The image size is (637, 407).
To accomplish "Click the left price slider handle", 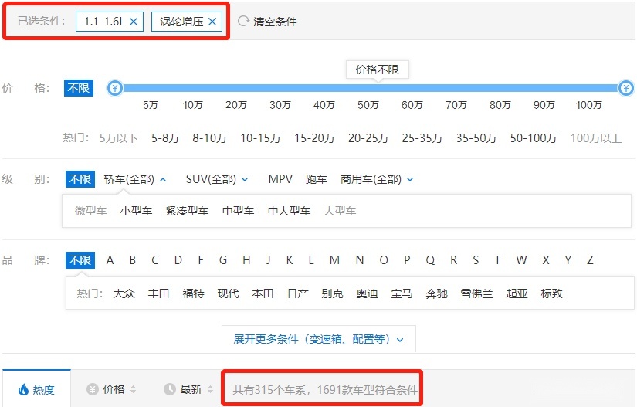I will point(115,88).
